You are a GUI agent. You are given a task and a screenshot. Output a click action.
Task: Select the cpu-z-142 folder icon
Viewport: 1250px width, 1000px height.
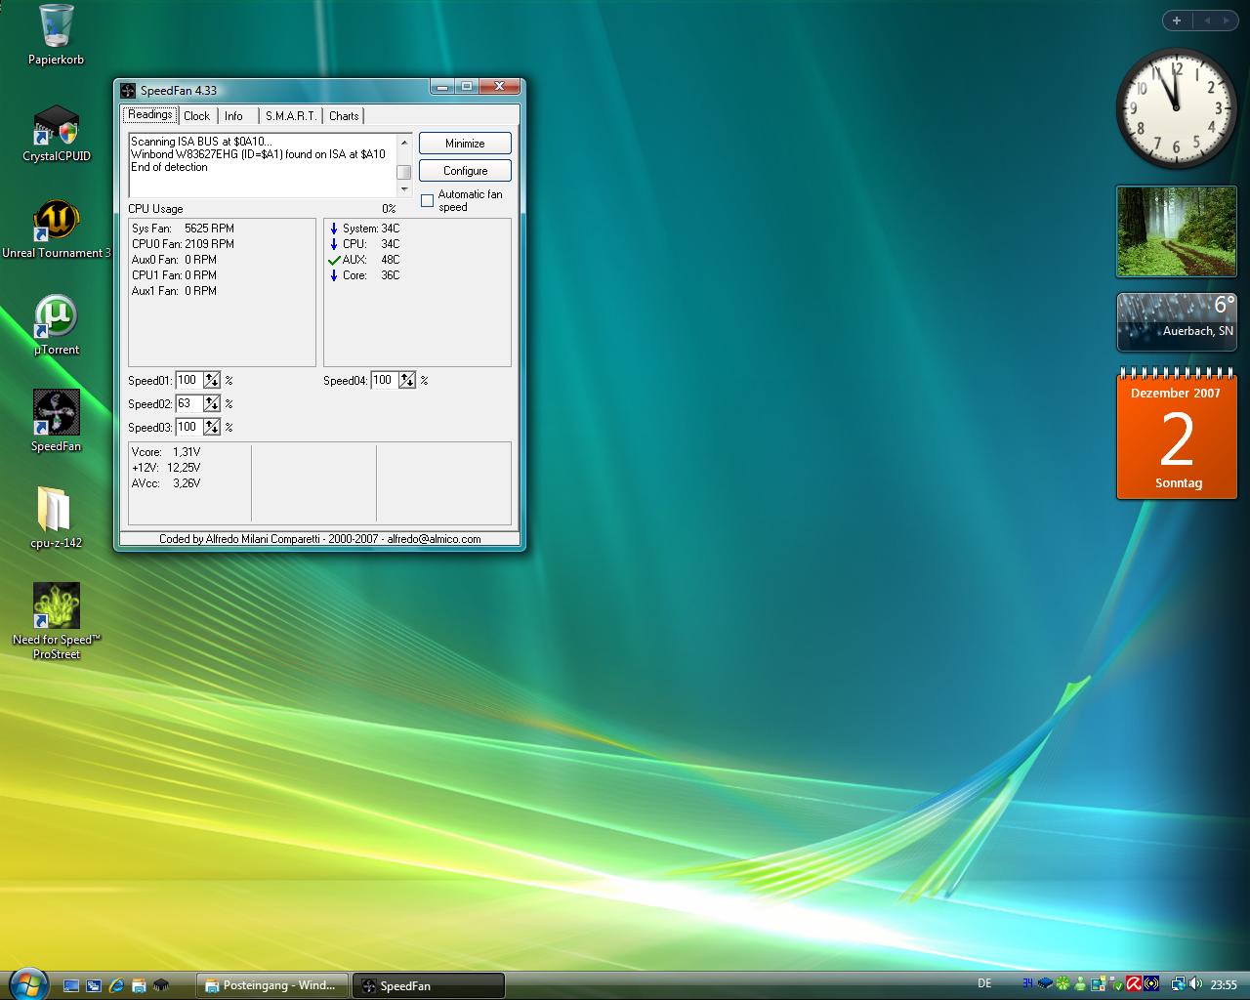click(x=56, y=519)
